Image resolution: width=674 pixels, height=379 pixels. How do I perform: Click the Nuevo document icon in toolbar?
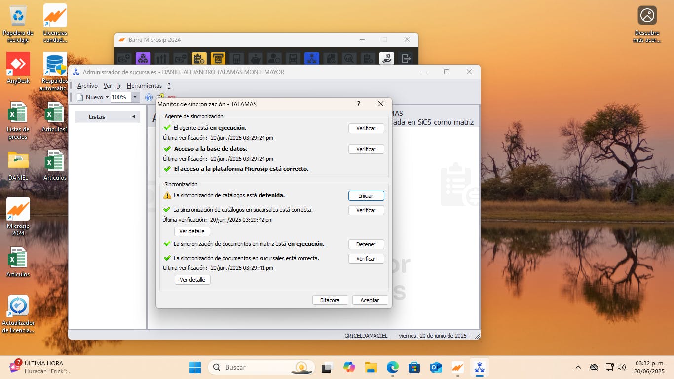click(80, 97)
